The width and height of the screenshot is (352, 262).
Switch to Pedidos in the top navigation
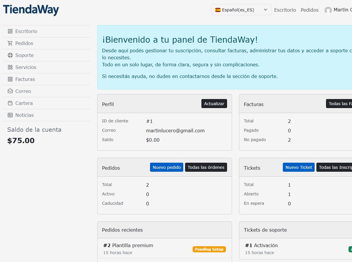click(309, 10)
